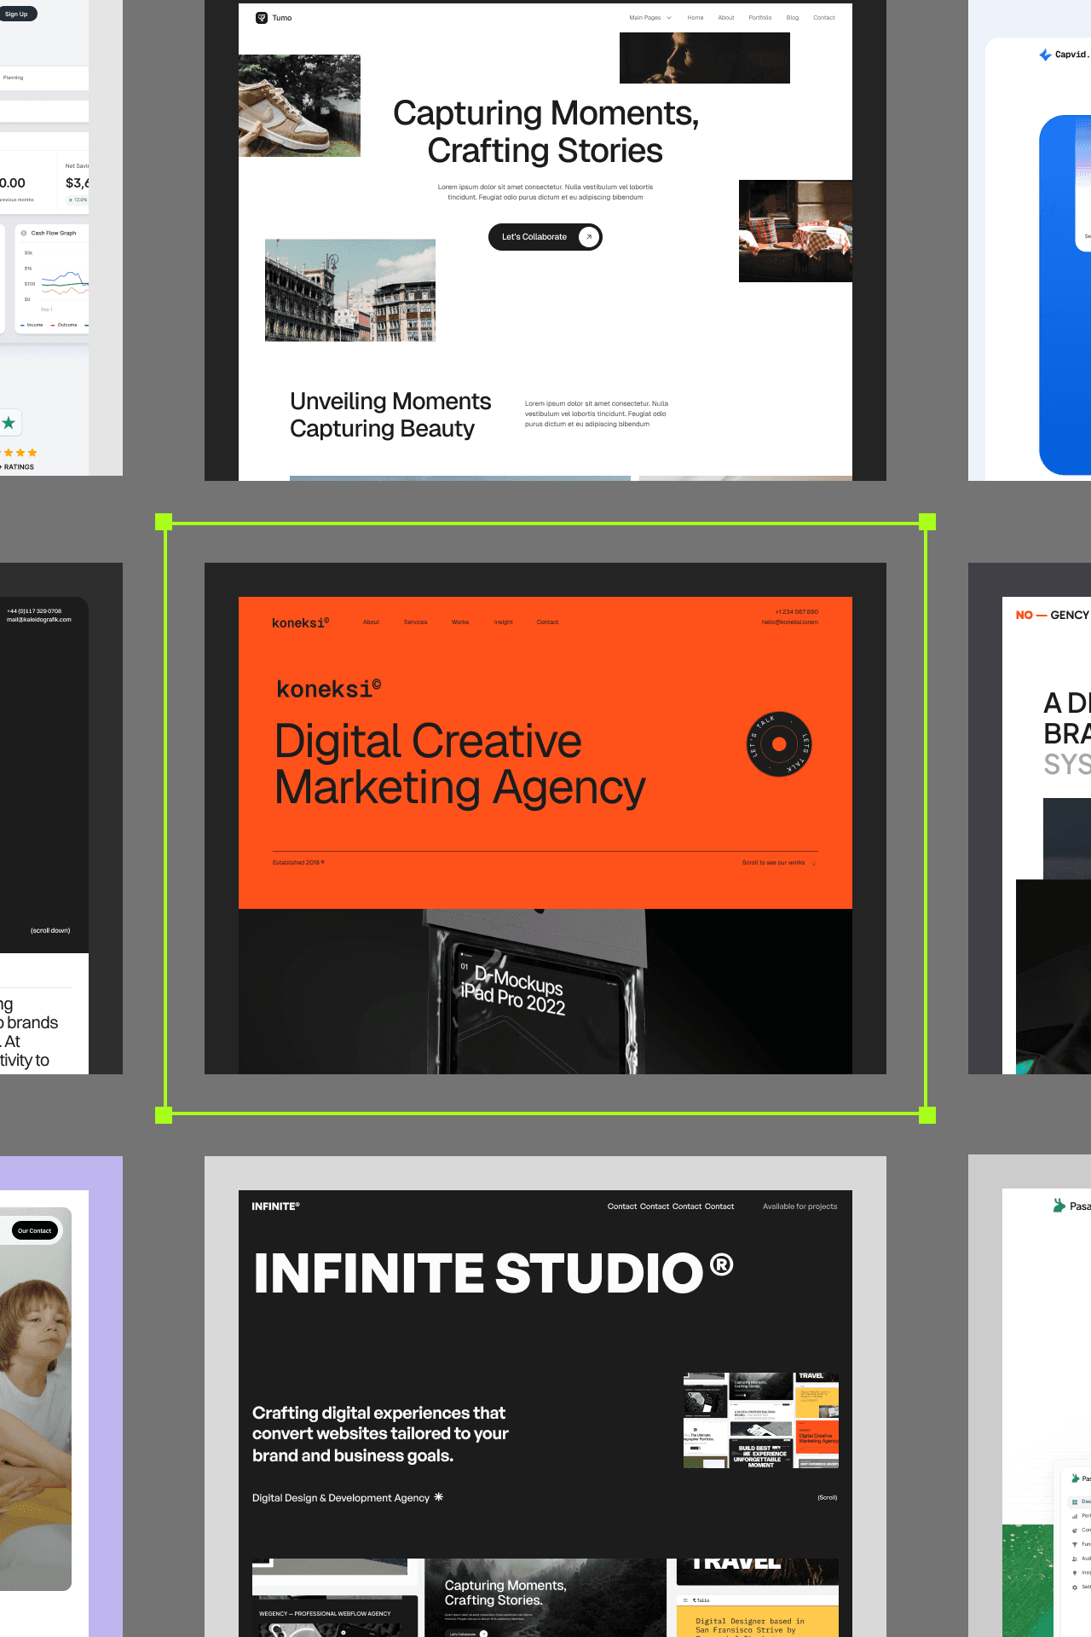Click the hello@koneksi.lorem email link

[x=790, y=622]
